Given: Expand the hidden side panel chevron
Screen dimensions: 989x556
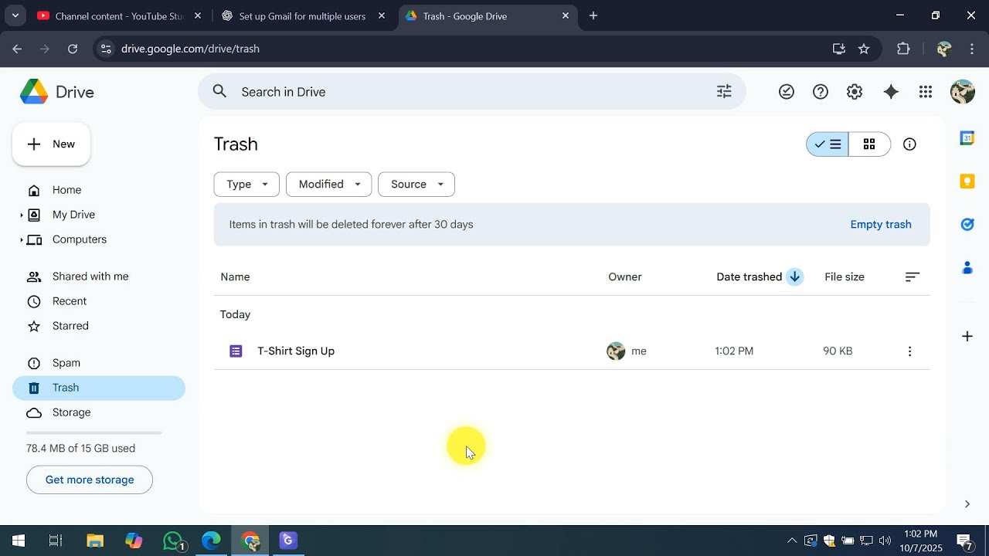Looking at the screenshot, I should (x=967, y=504).
